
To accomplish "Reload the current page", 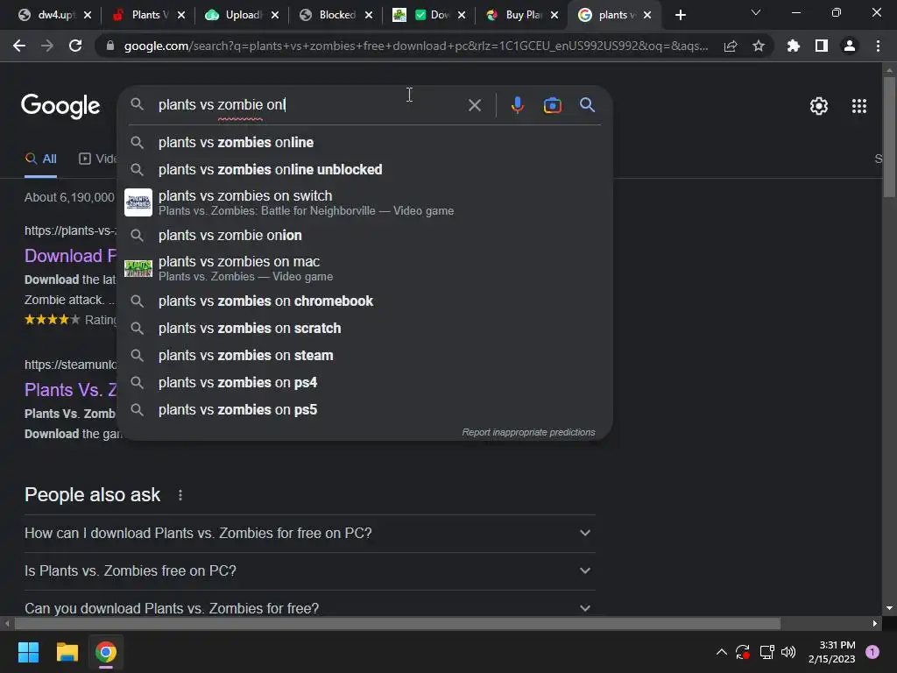I will pyautogui.click(x=75, y=46).
